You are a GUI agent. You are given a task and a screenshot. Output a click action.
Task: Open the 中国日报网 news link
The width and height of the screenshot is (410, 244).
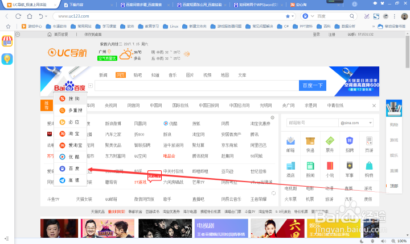209,106
